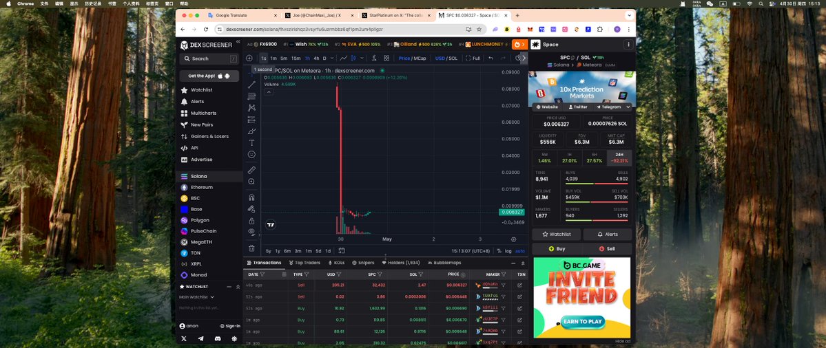Open chart layout grid selector
Screen dimensions: 826x348
tap(386, 58)
